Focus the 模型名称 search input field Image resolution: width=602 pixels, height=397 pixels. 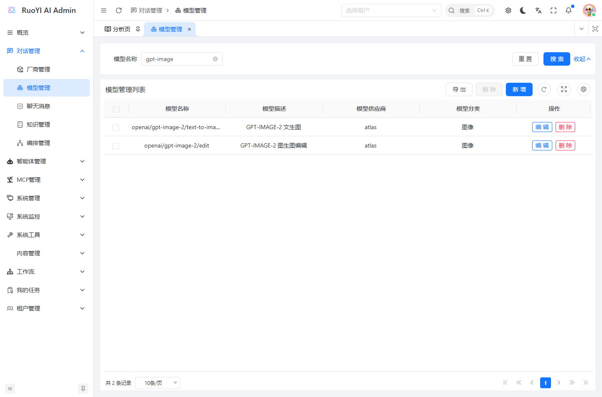point(182,59)
